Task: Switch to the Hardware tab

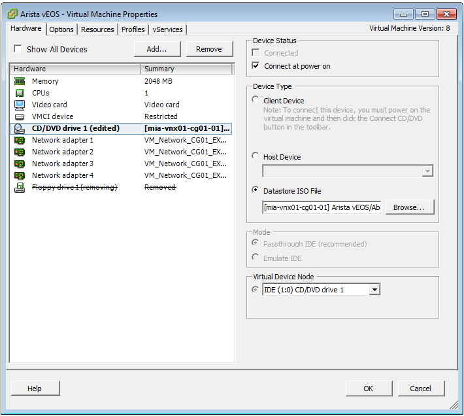Action: click(26, 28)
